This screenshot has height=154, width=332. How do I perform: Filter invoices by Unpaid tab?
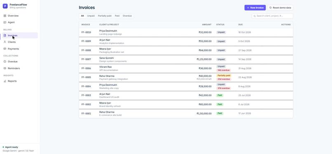point(91,16)
